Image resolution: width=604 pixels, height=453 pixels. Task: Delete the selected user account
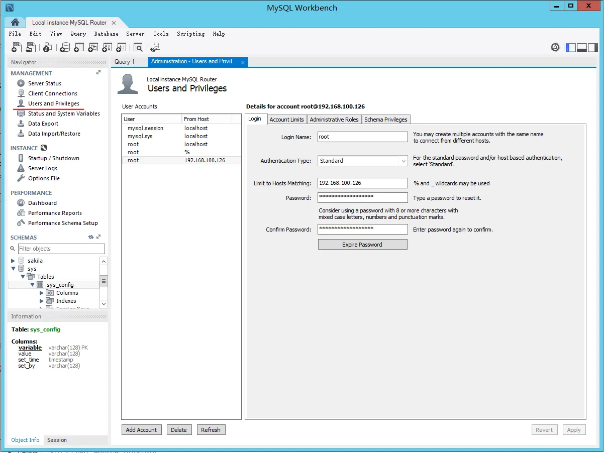pos(178,430)
